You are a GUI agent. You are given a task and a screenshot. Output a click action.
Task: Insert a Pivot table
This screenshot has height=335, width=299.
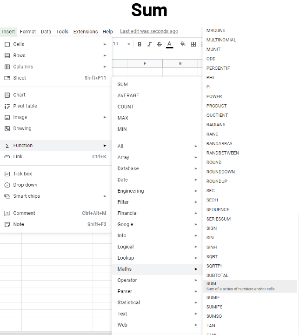25,106
